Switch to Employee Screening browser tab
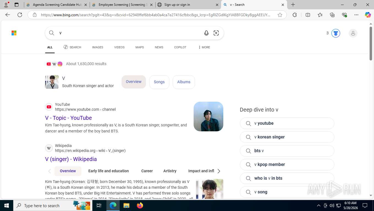Viewport: 374px width, 211px height. pos(122,5)
